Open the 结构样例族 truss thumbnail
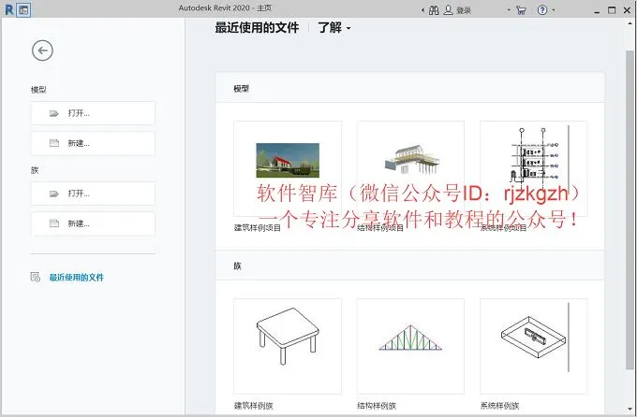The image size is (637, 417). coord(410,346)
